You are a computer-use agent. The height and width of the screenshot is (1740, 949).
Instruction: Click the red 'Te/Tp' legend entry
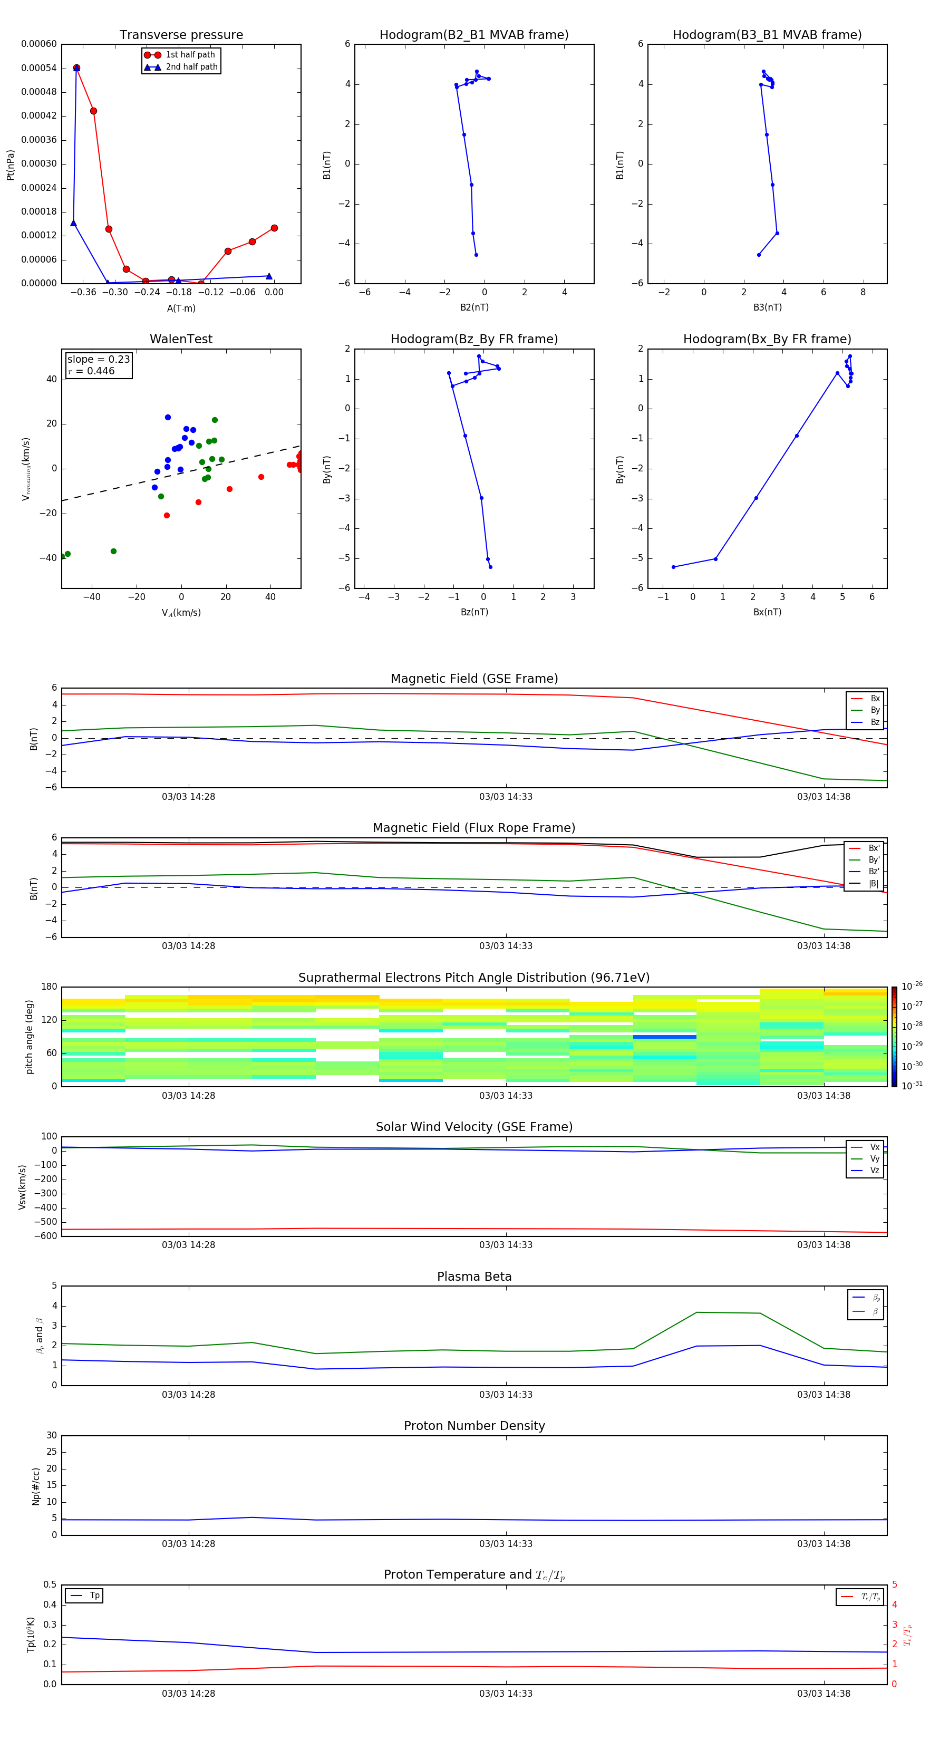coord(860,1597)
